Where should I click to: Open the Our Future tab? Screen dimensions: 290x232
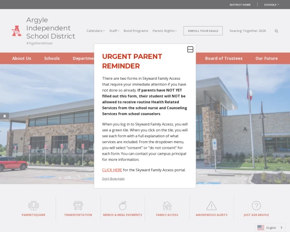266,58
